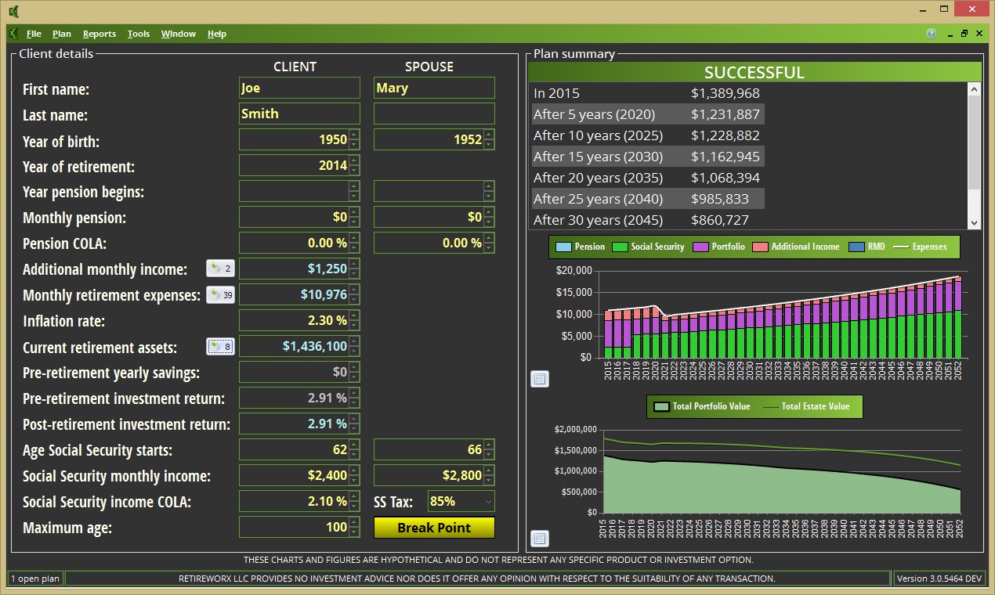The width and height of the screenshot is (995, 595).
Task: Open the File menu
Action: coord(34,34)
